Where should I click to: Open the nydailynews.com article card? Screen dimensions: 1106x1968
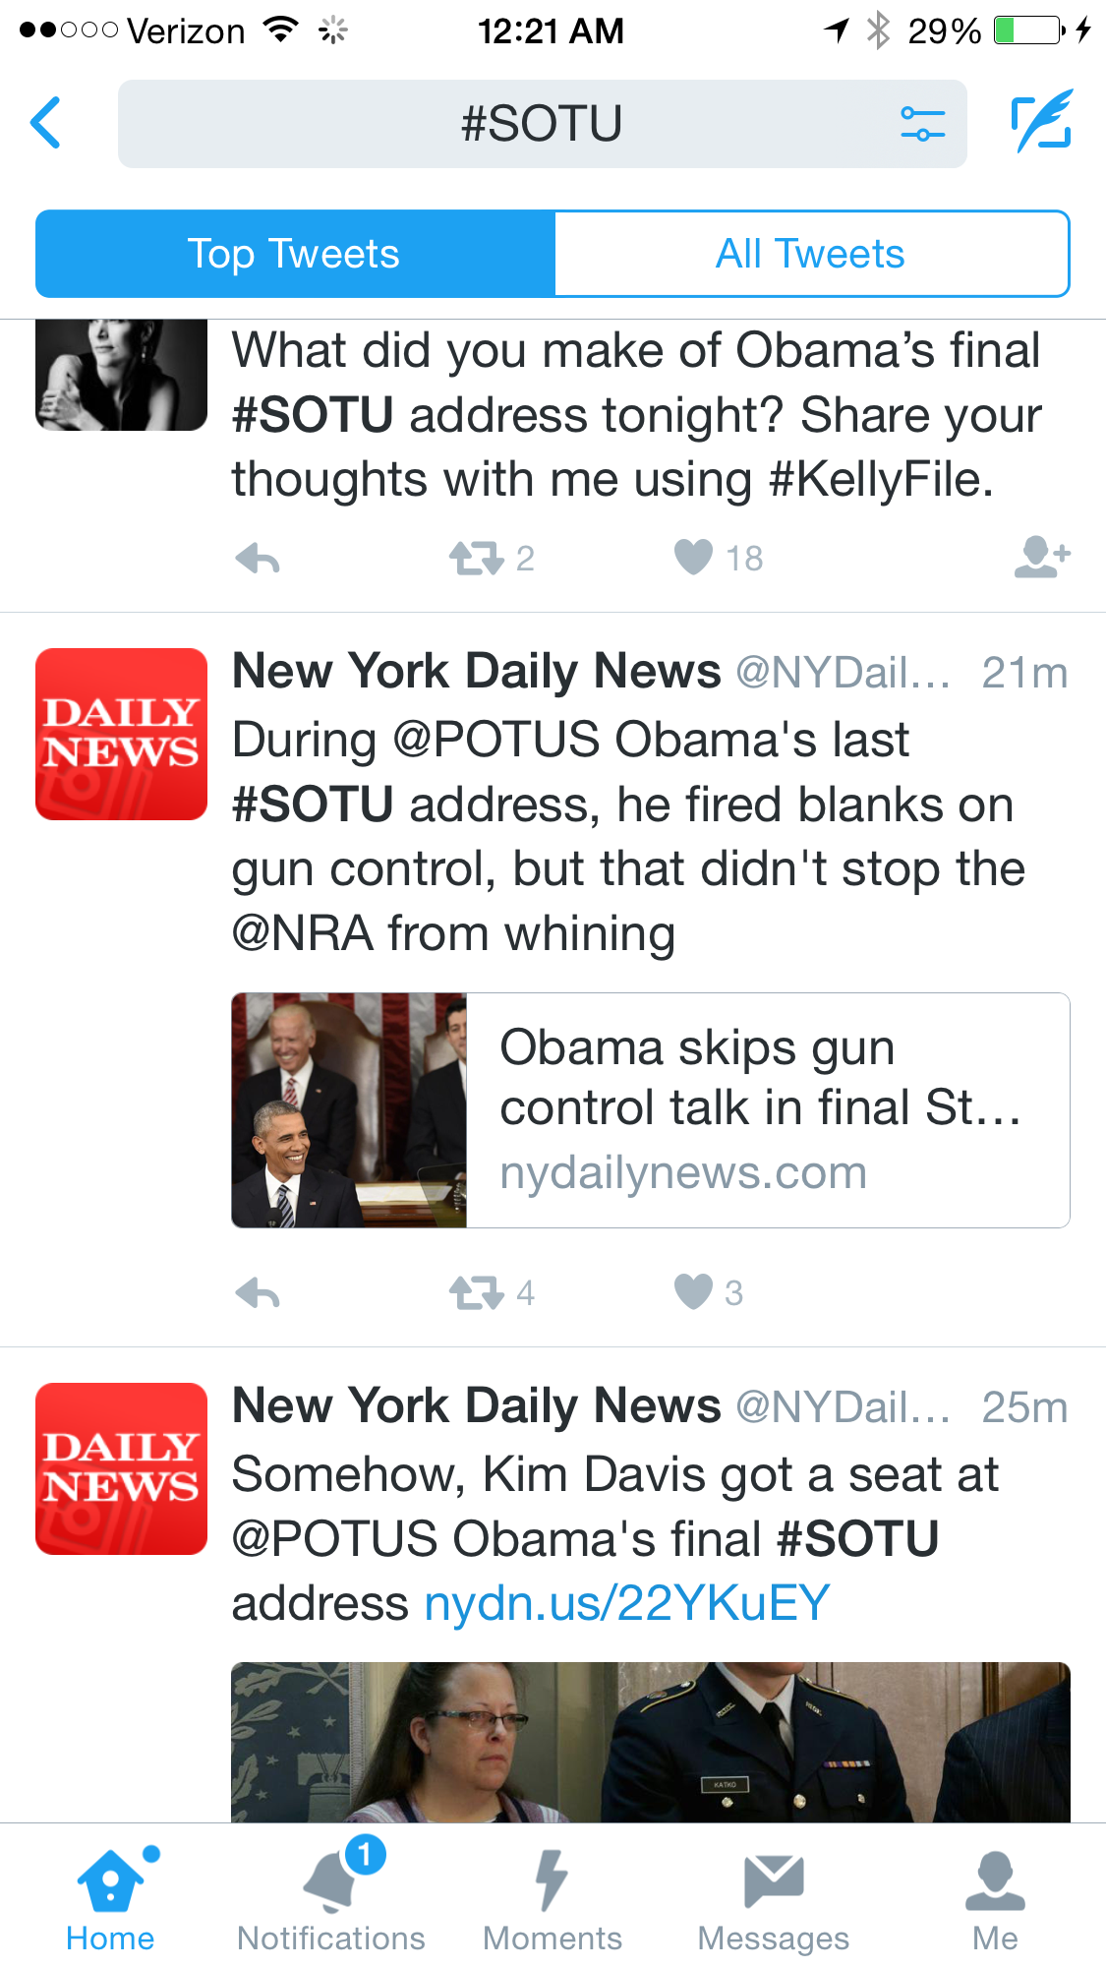[650, 1110]
